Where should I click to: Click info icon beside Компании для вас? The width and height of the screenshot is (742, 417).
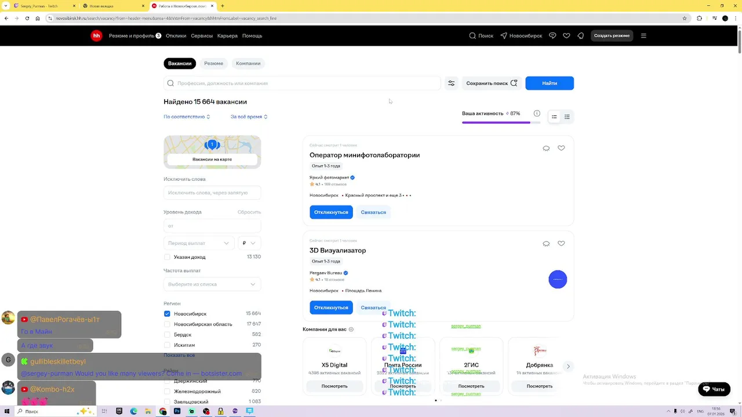coord(351,330)
